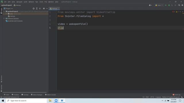Screen dimensions: 184x103
Task: Go to next highlighted error arrow
Action: 183,12
